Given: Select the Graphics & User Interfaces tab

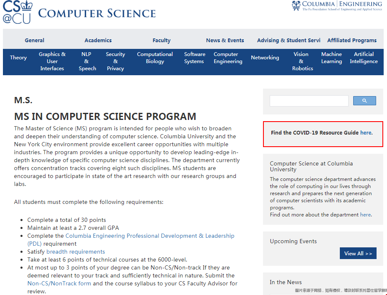Looking at the screenshot, I should [52, 61].
